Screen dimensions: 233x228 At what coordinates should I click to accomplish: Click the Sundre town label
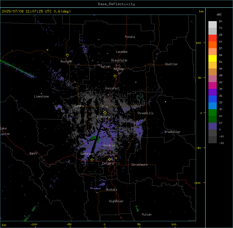[79, 106]
